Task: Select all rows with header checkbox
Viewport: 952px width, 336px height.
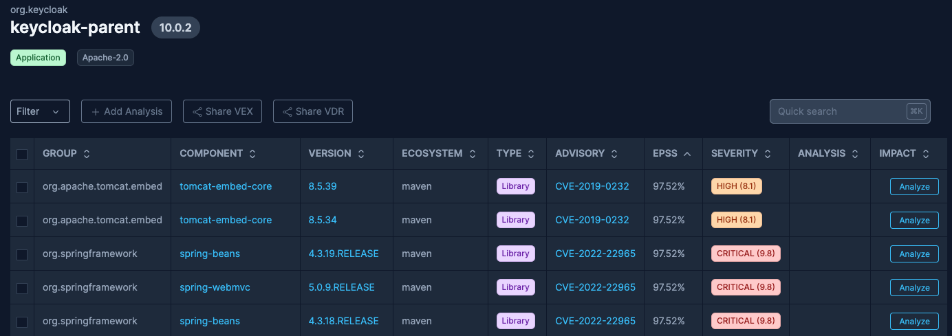Action: (22, 154)
